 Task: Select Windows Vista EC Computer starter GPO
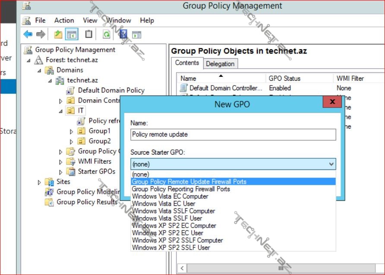pos(170,196)
